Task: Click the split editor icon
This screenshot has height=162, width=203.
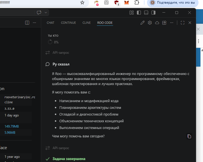Action: [27, 23]
